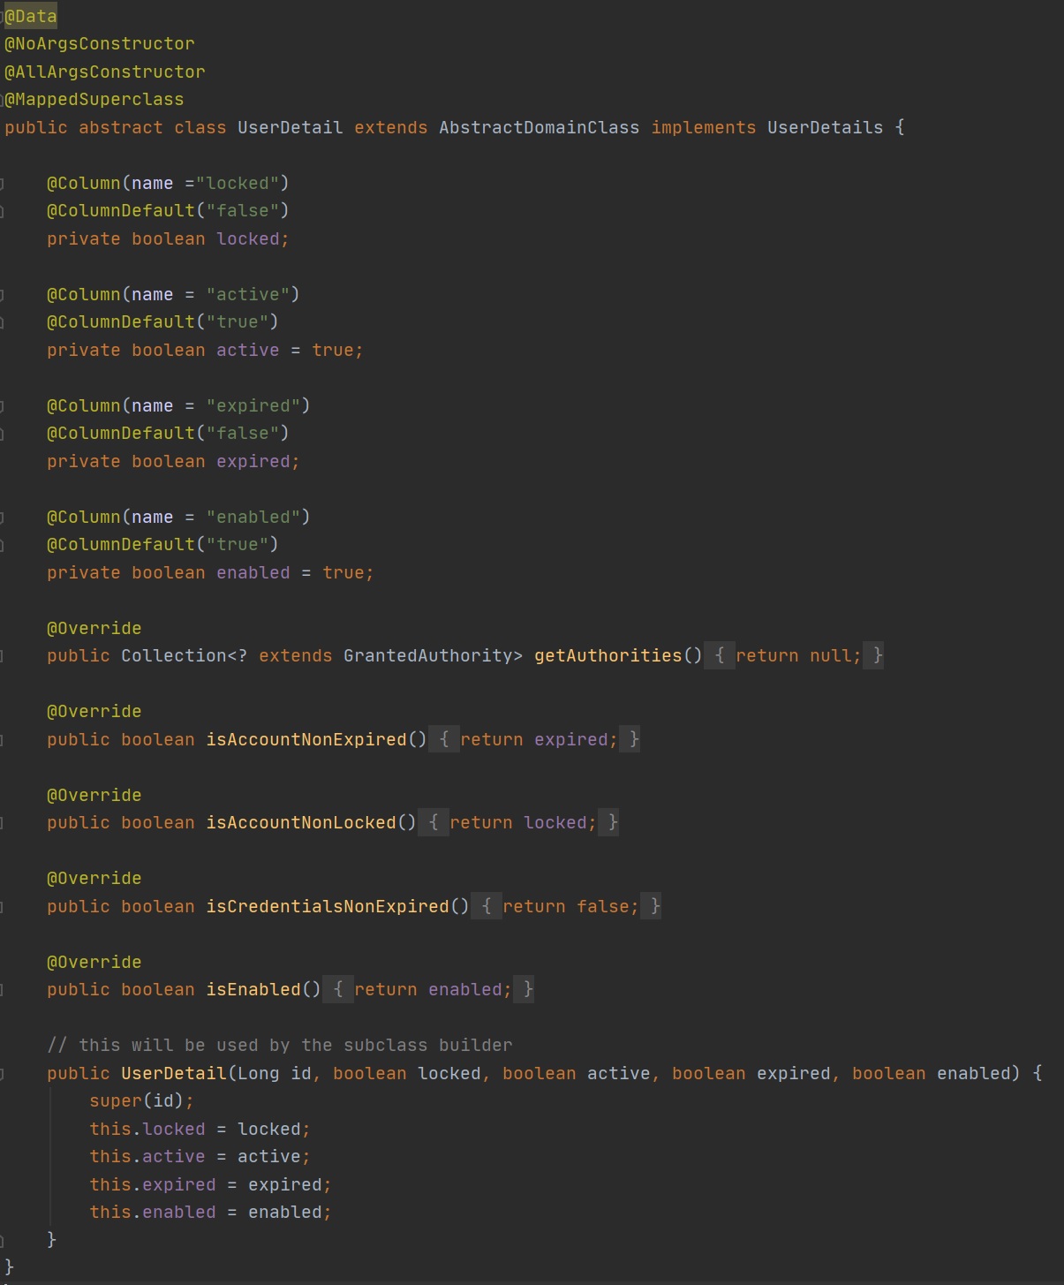Image resolution: width=1064 pixels, height=1285 pixels.
Task: Click the subclass builder comment line
Action: [x=279, y=1045]
